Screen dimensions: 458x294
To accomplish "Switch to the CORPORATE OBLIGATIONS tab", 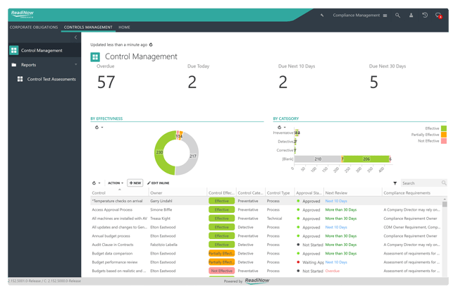I will [x=34, y=27].
